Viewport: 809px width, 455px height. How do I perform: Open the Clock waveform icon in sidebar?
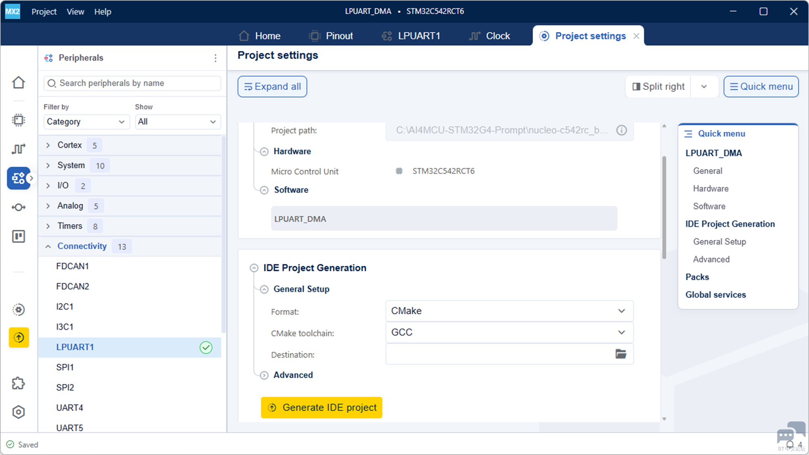tap(19, 149)
